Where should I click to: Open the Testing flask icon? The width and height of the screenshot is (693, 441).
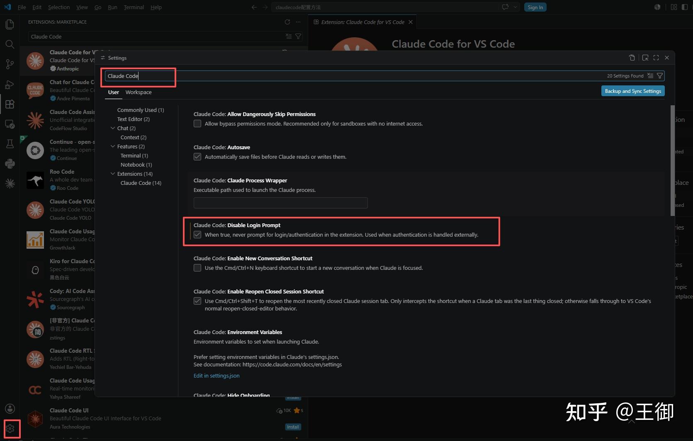click(x=10, y=144)
